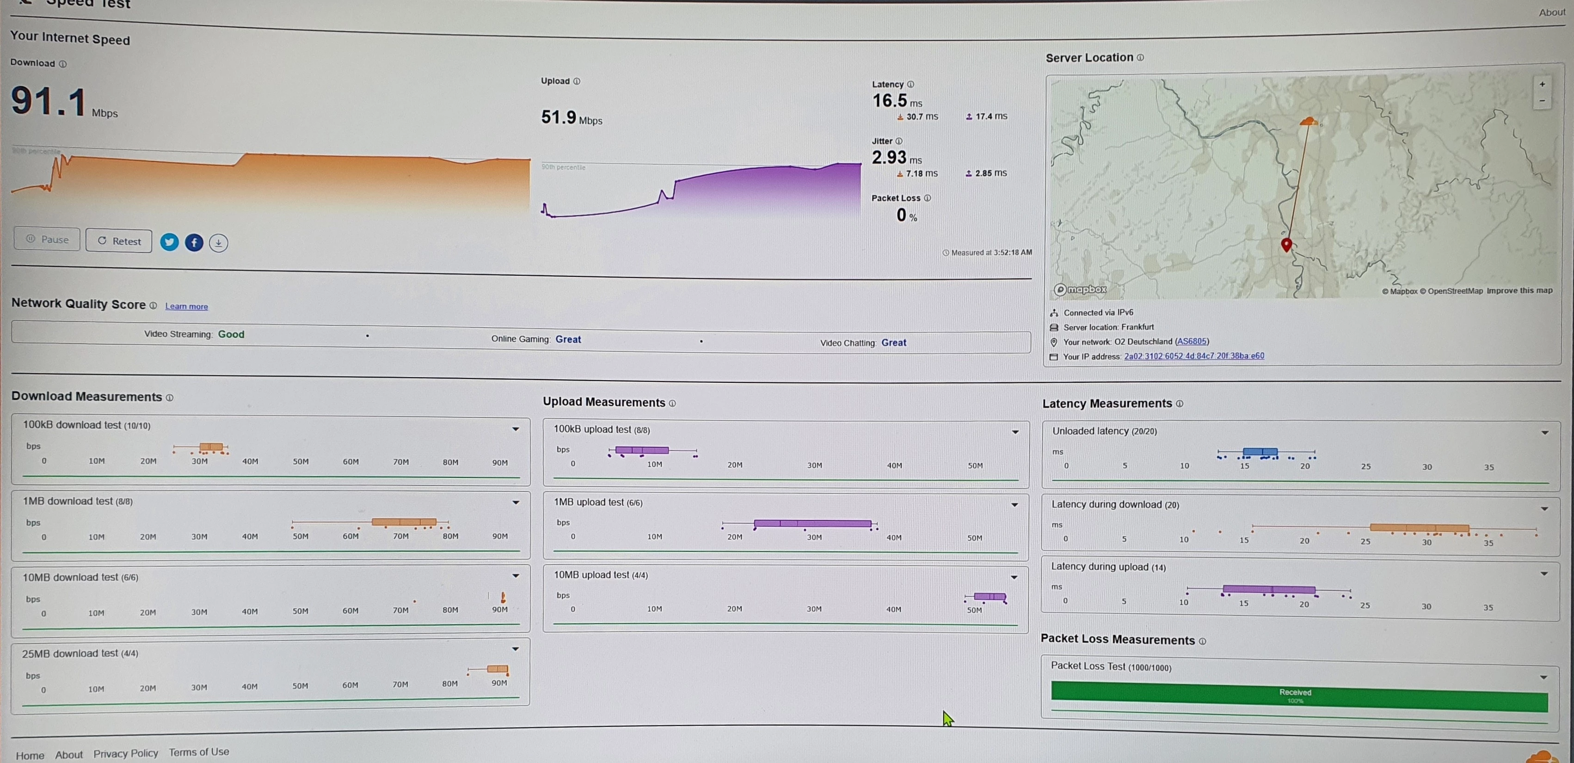
Task: Zoom out on the server map
Action: (1542, 101)
